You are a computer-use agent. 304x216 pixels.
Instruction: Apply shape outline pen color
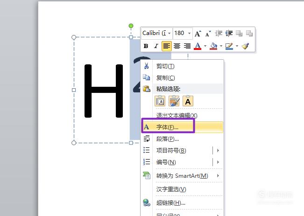point(229,46)
